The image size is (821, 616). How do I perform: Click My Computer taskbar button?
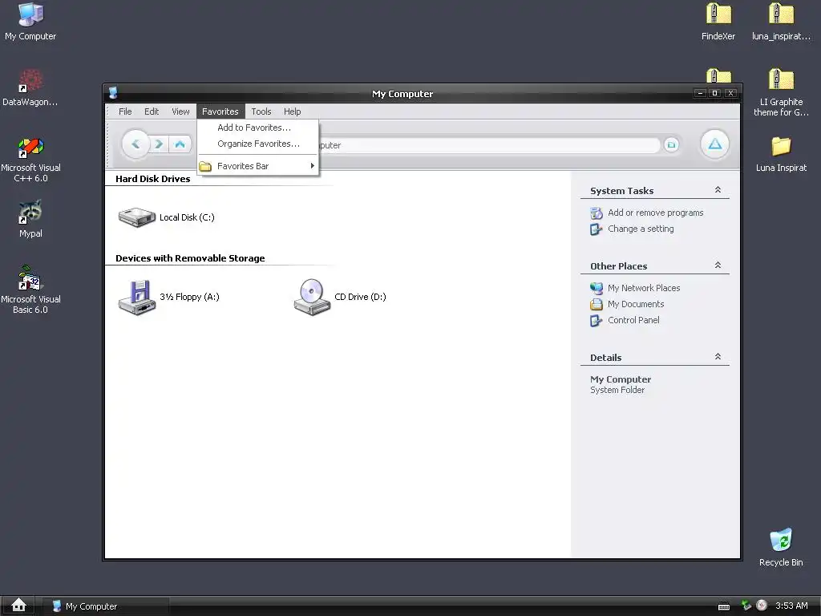pos(105,606)
